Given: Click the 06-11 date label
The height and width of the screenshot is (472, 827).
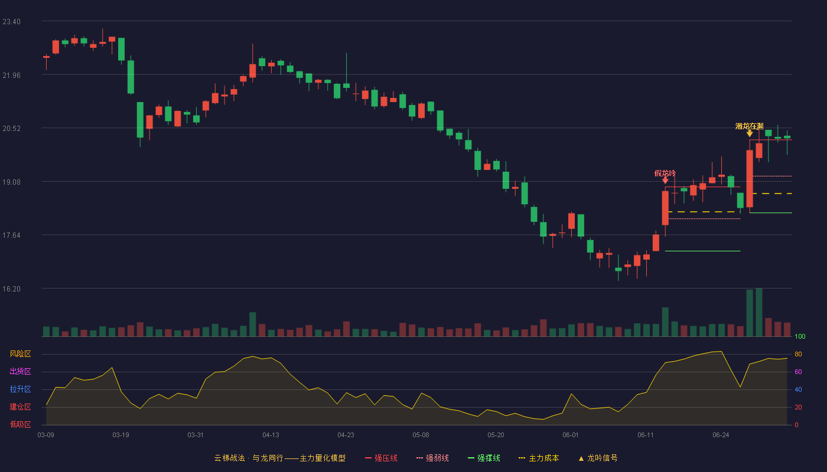Looking at the screenshot, I should pos(646,435).
